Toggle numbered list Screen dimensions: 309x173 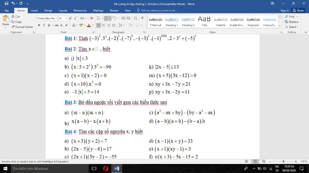pyautogui.click(x=106, y=18)
